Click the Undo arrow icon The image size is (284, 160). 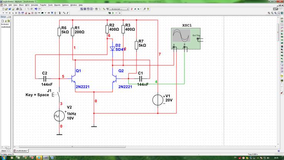point(36,9)
